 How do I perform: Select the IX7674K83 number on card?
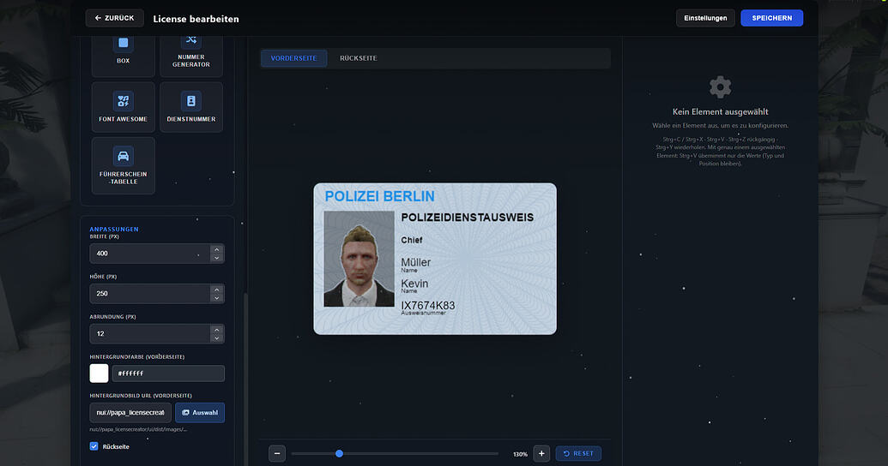click(428, 306)
